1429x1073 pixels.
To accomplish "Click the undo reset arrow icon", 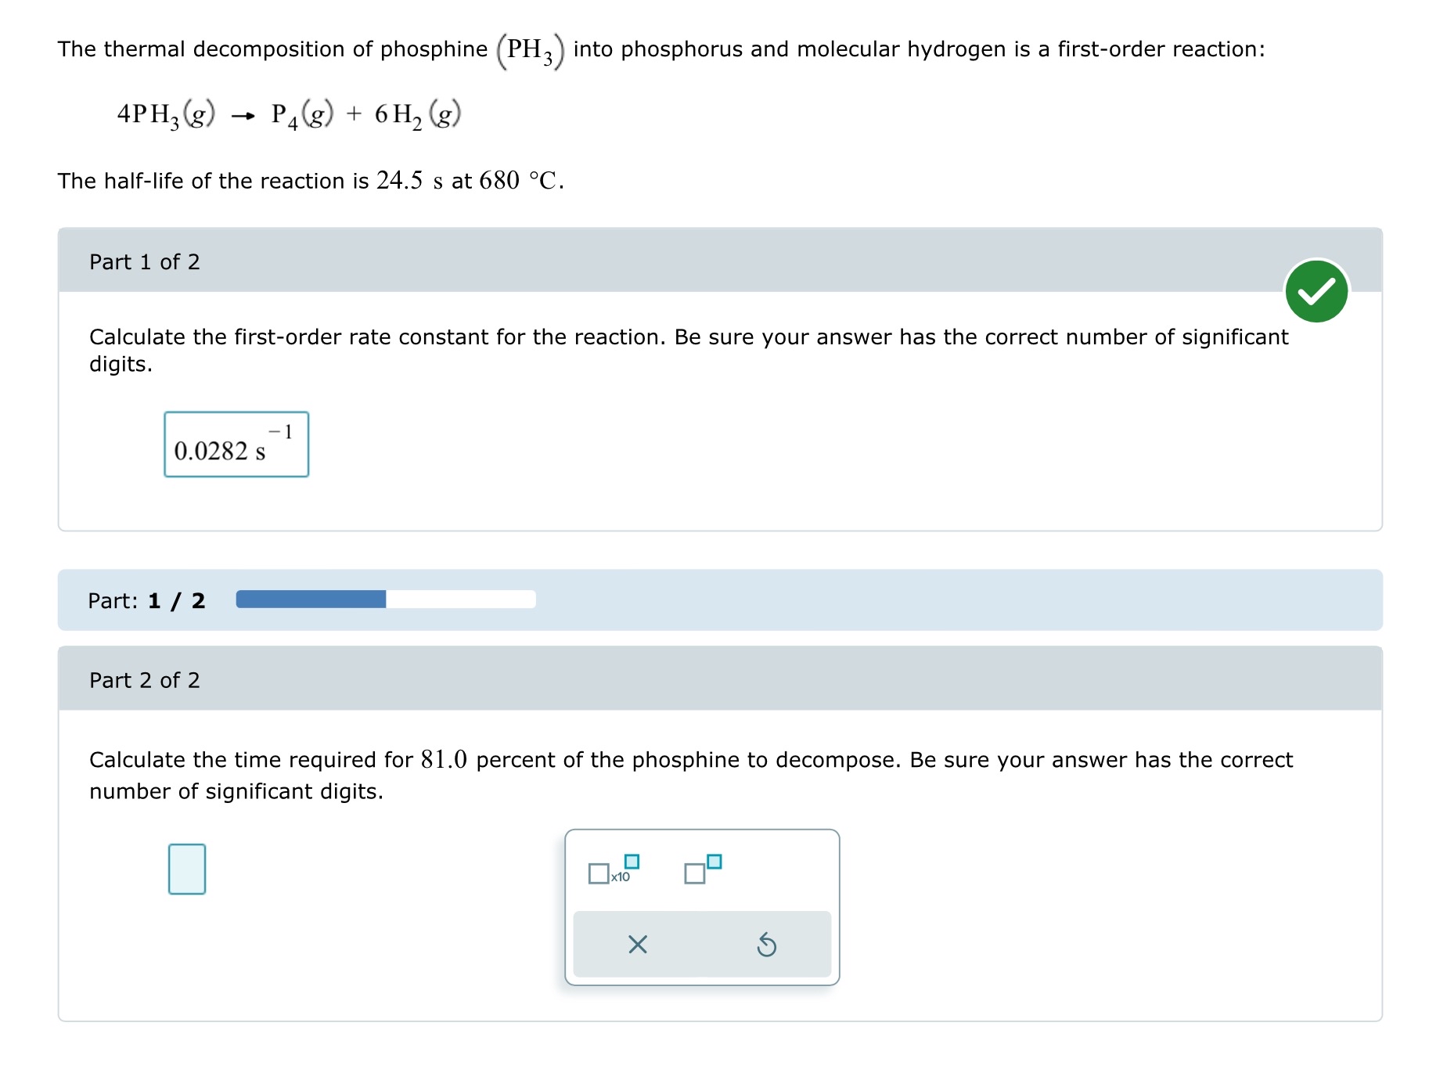I will click(x=768, y=945).
